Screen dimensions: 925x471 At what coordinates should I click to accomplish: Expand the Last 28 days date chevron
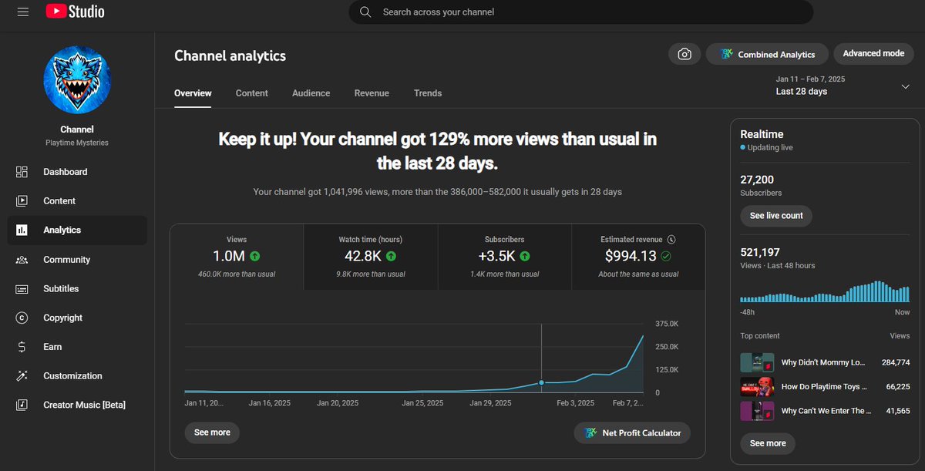pyautogui.click(x=906, y=86)
